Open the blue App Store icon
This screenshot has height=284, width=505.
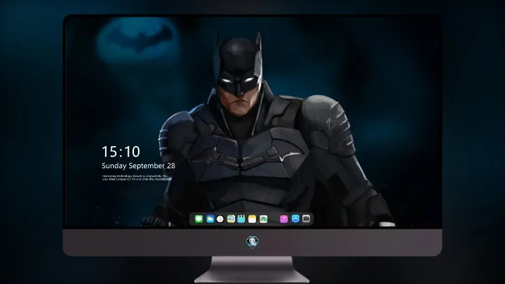coord(296,219)
